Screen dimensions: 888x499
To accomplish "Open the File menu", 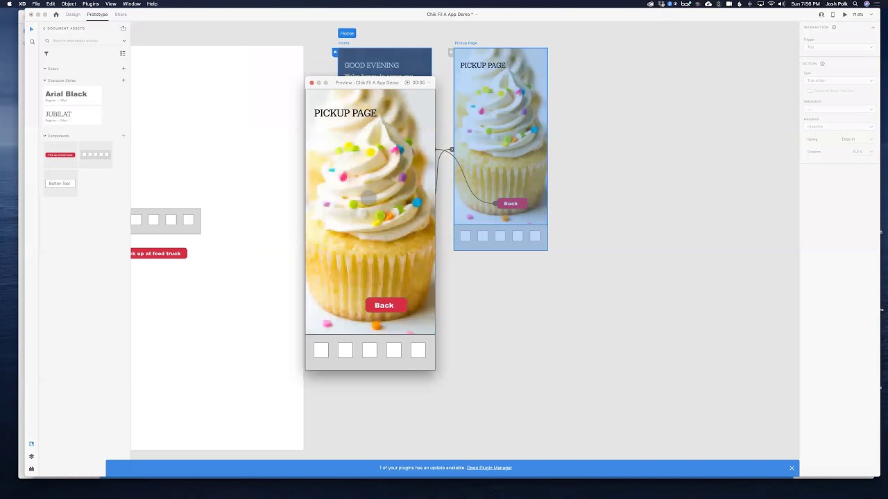I will point(36,4).
